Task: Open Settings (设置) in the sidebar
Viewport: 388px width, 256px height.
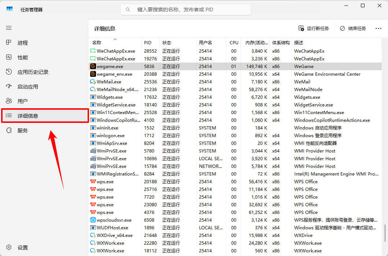Action: (45, 247)
